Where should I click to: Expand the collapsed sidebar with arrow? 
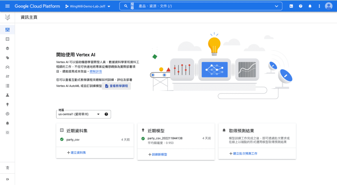[8, 179]
